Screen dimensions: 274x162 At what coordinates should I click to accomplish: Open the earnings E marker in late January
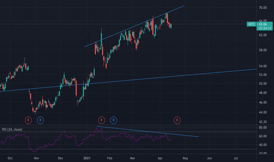click(x=101, y=120)
